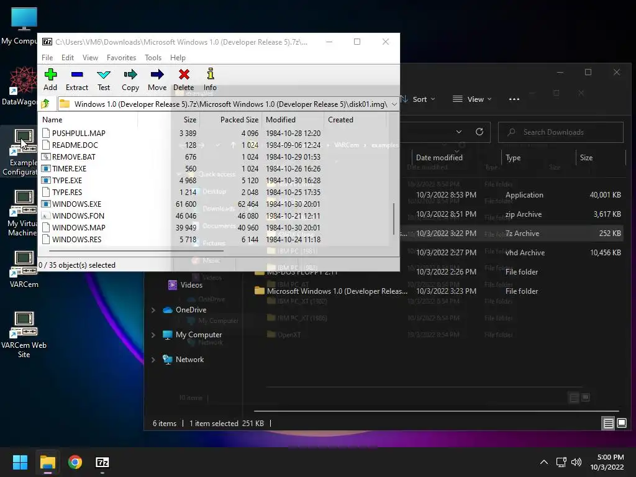Refresh the Explorer Downloads folder

(479, 132)
